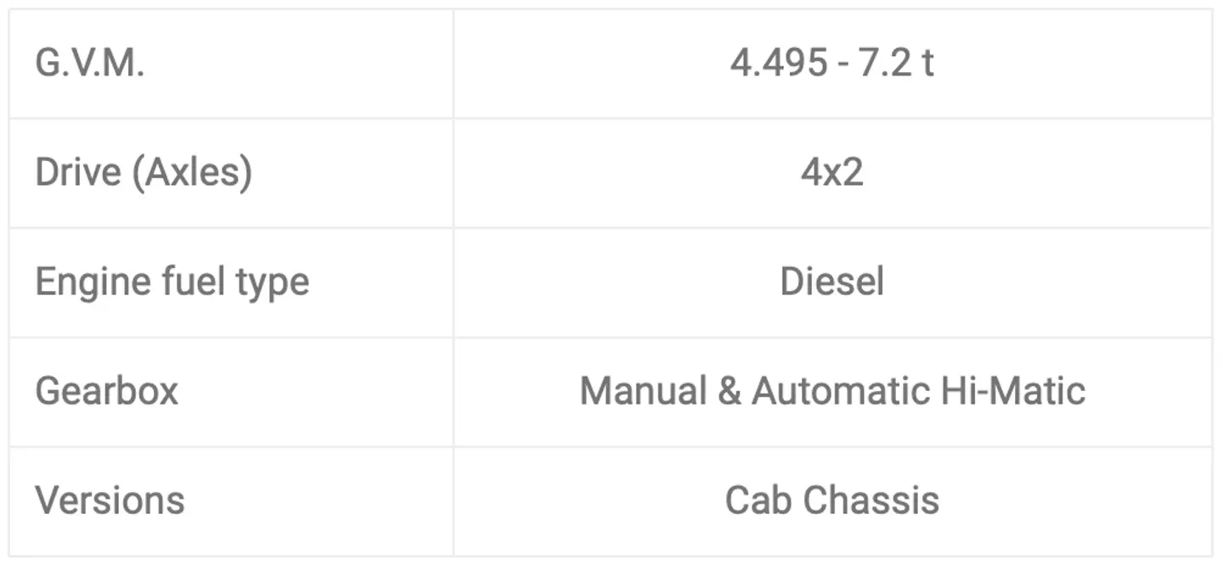The width and height of the screenshot is (1223, 564).
Task: Click the word Cab in Versions value
Action: click(x=758, y=500)
